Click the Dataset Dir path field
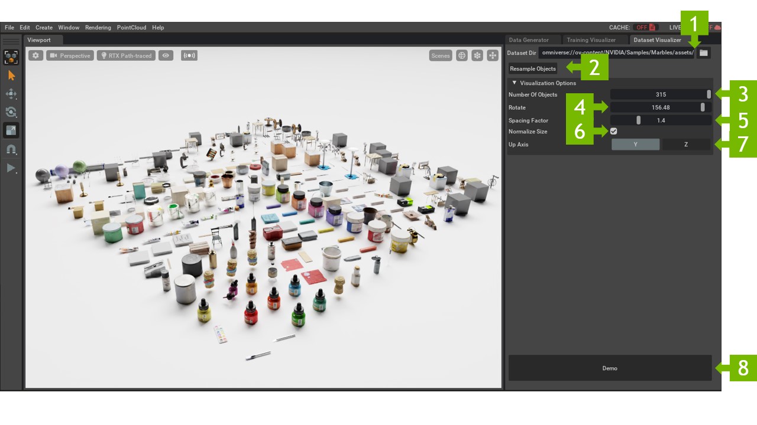This screenshot has width=757, height=425. (616, 53)
